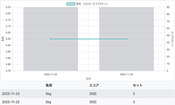This screenshot has width=175, height=105.
Task: Click the スコアxセット legend label text
Action: point(100,4)
